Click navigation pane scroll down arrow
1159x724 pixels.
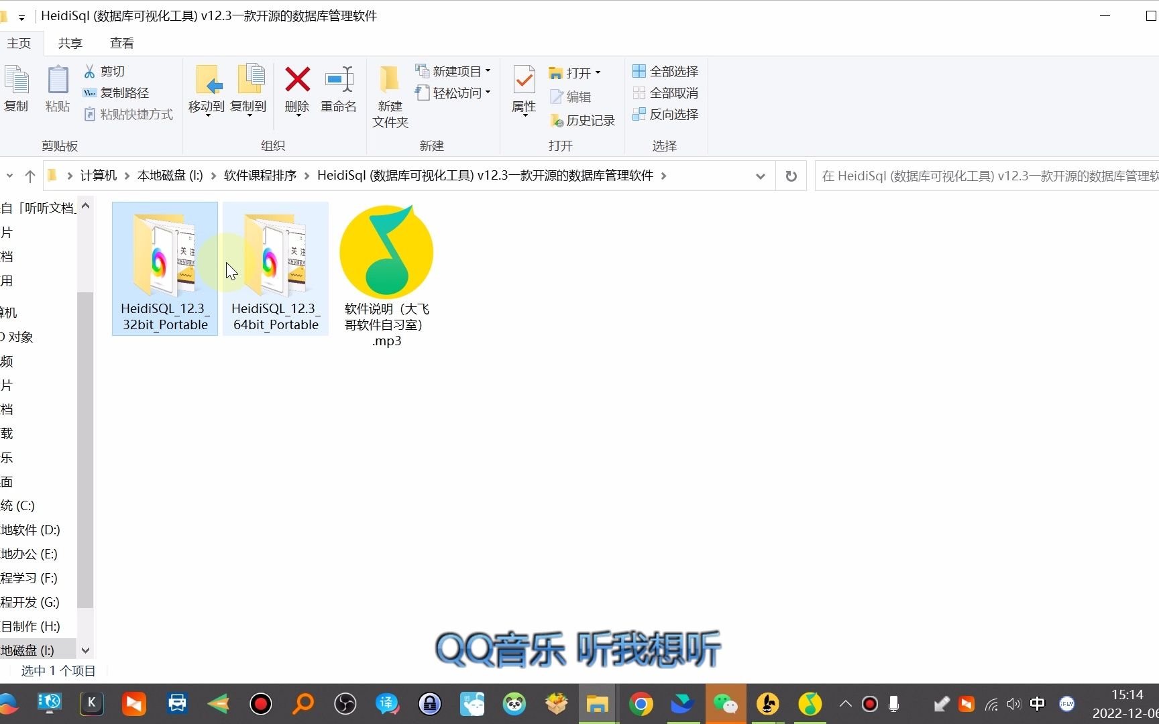click(x=85, y=650)
